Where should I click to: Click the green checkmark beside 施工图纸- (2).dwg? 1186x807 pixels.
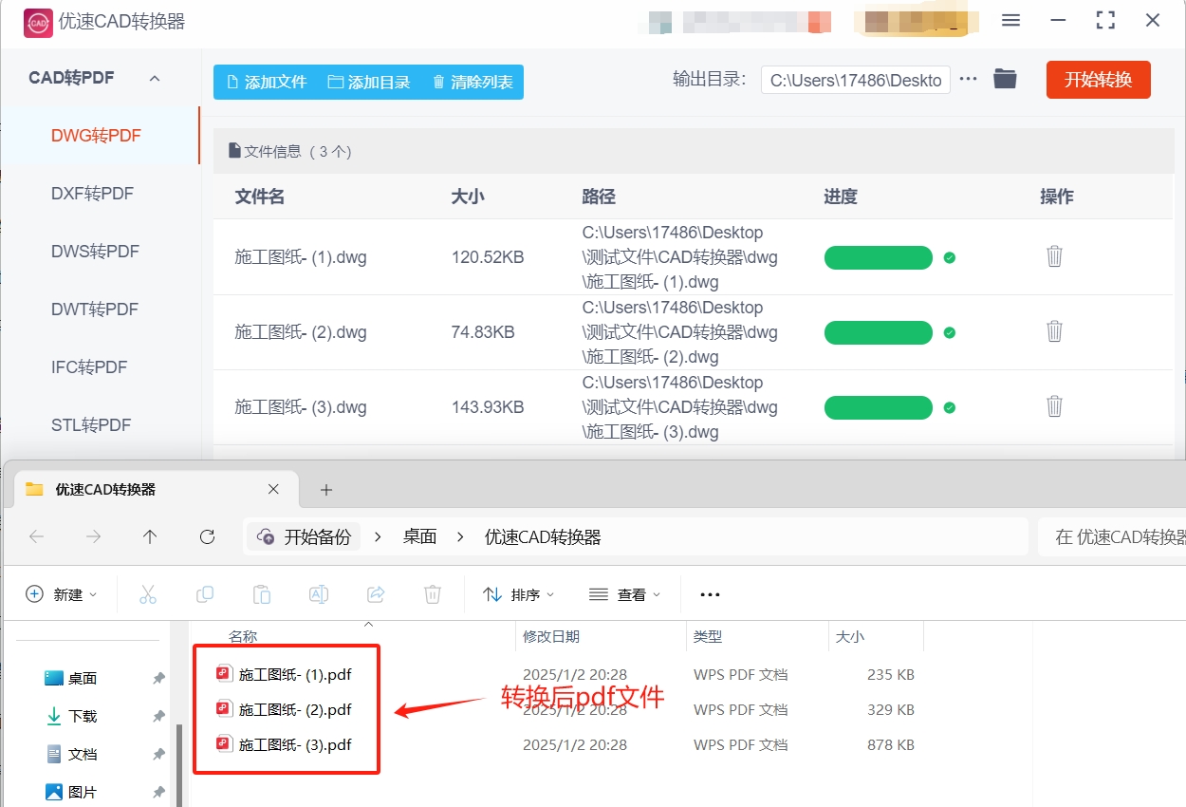coord(949,331)
